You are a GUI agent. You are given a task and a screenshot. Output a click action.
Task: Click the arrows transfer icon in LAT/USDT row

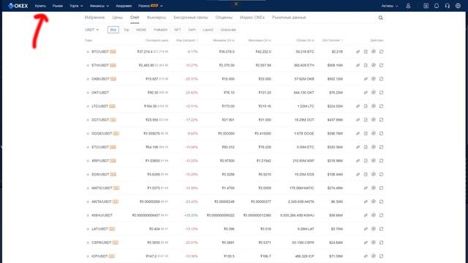(x=366, y=229)
